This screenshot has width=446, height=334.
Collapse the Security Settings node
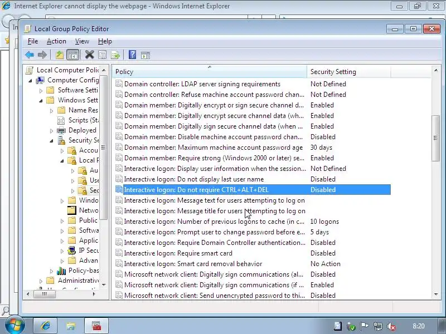[x=51, y=141]
